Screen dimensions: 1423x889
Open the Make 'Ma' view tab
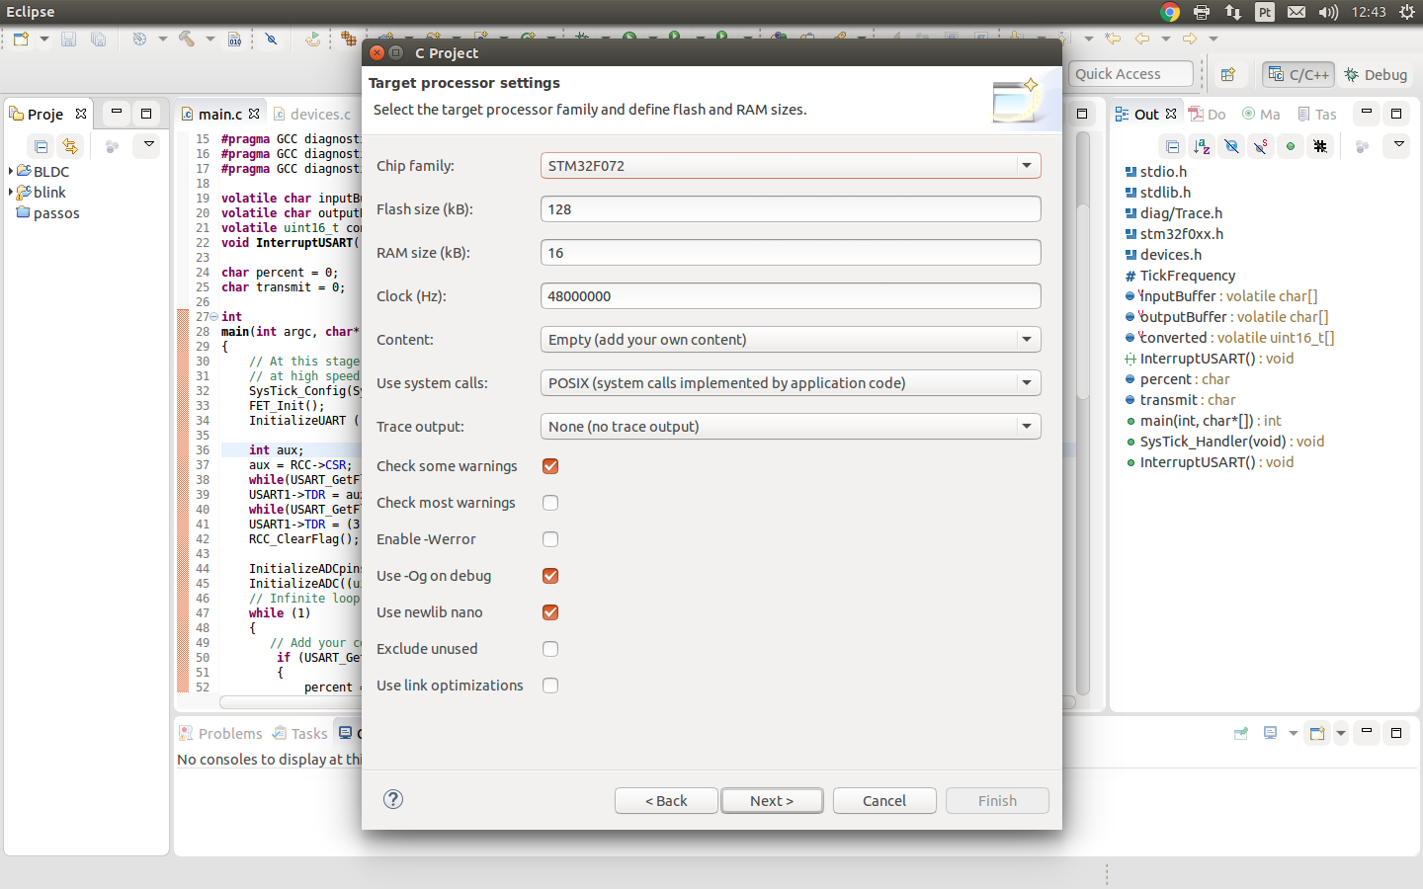pyautogui.click(x=1261, y=114)
